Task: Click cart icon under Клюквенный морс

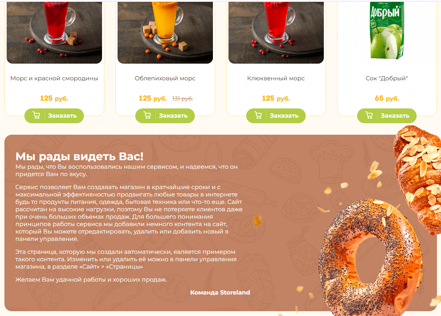Action: (258, 115)
